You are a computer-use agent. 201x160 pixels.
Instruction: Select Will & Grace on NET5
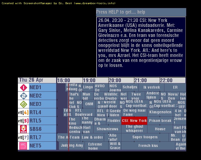point(115,146)
